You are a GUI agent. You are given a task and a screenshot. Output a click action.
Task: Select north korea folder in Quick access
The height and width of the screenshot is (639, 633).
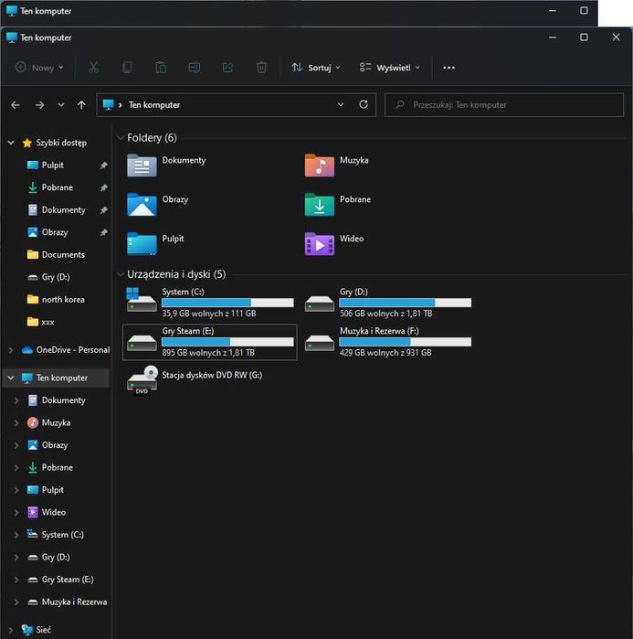56,300
